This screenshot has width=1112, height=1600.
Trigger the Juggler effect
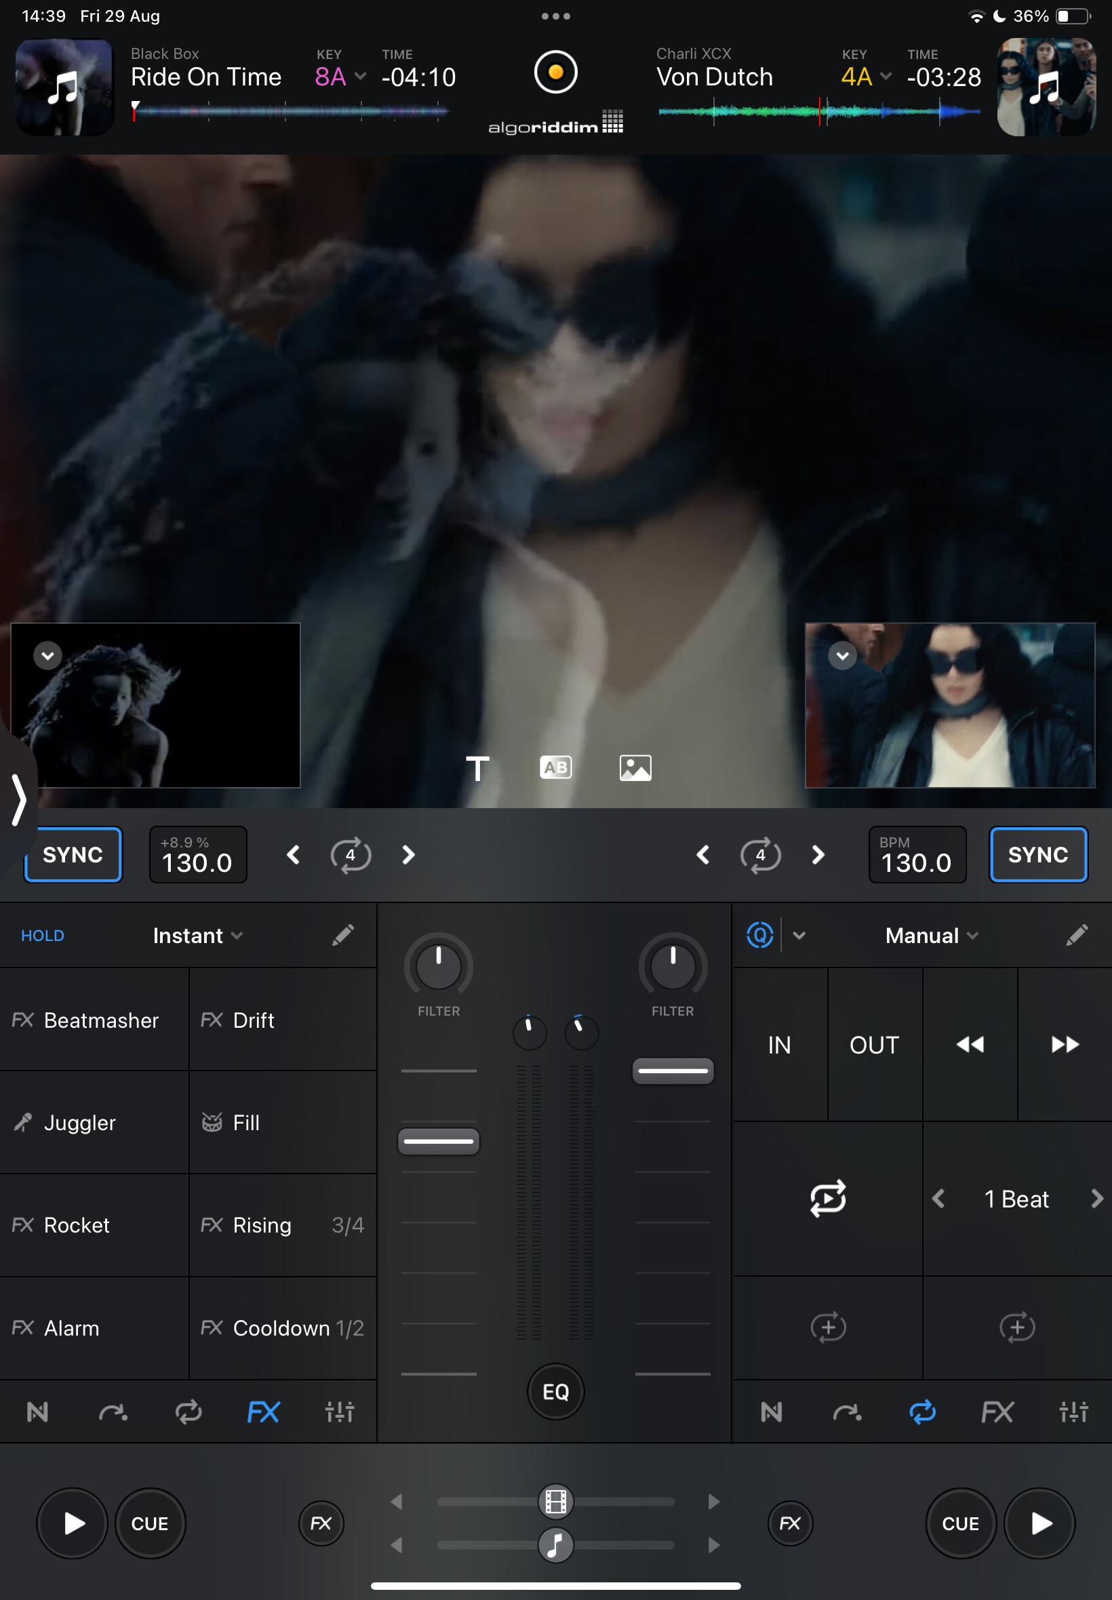coord(94,1122)
